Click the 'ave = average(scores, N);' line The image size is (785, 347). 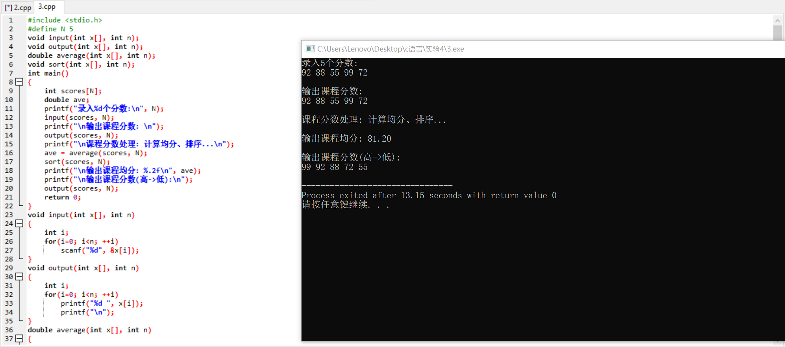96,153
